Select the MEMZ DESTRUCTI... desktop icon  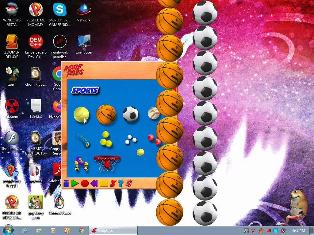click(36, 143)
